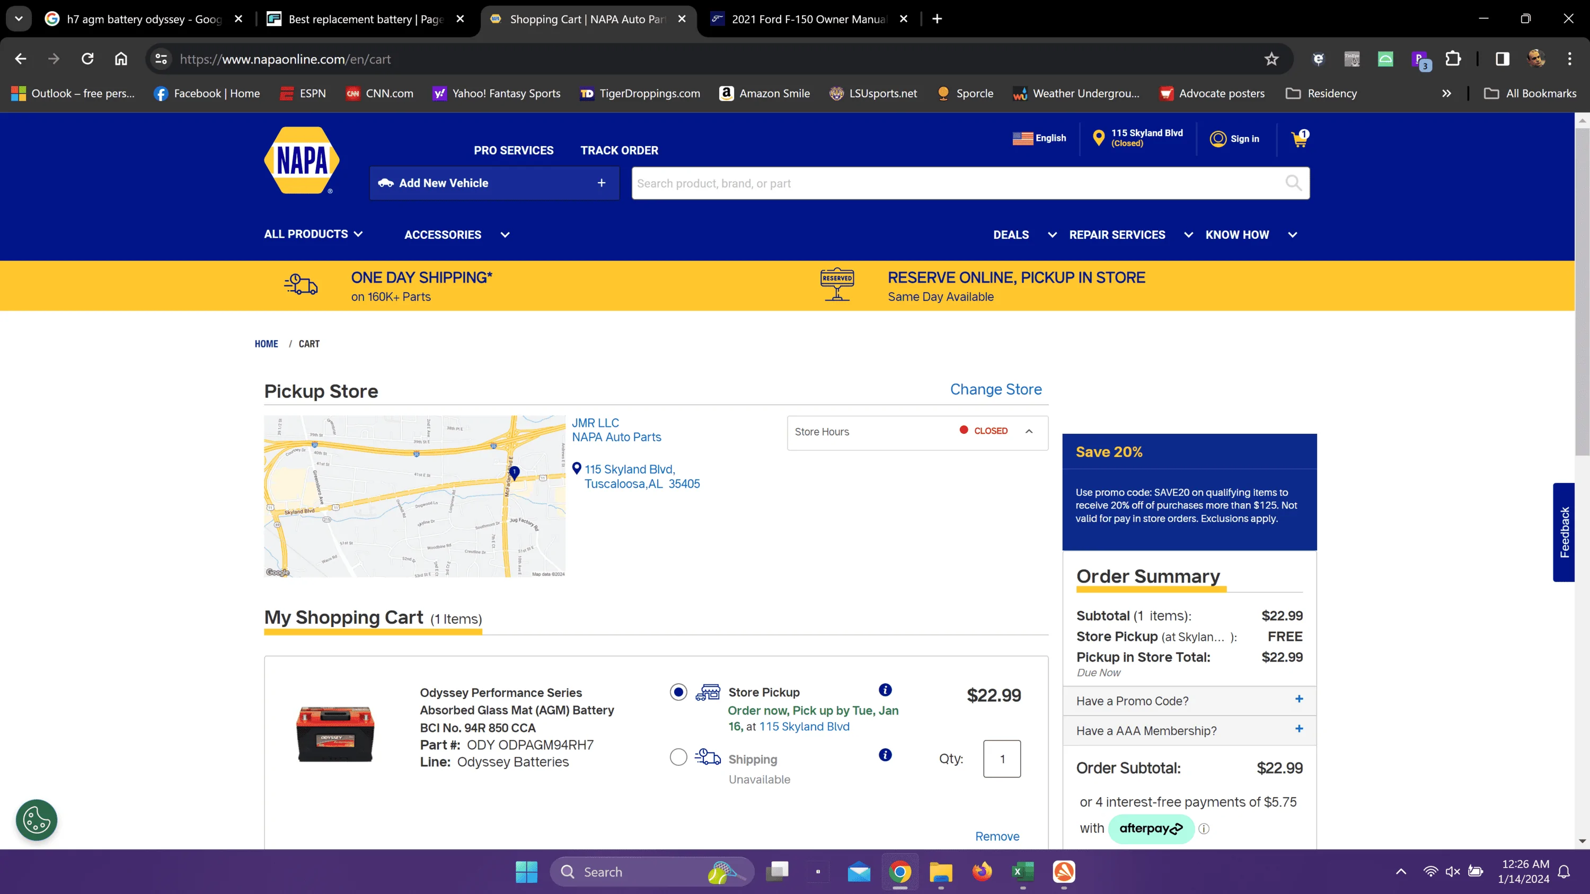Click Store Pickup info icon
This screenshot has height=894, width=1590.
pos(885,690)
